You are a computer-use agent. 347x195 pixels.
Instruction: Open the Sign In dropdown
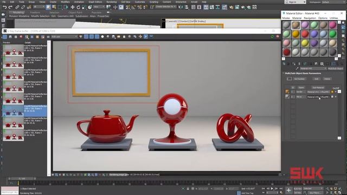click(295, 2)
